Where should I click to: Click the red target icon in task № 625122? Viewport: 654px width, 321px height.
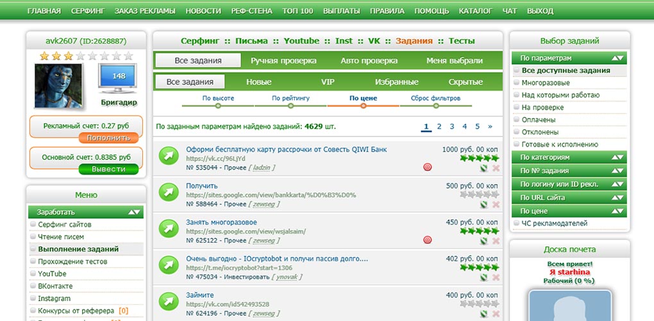(x=428, y=240)
